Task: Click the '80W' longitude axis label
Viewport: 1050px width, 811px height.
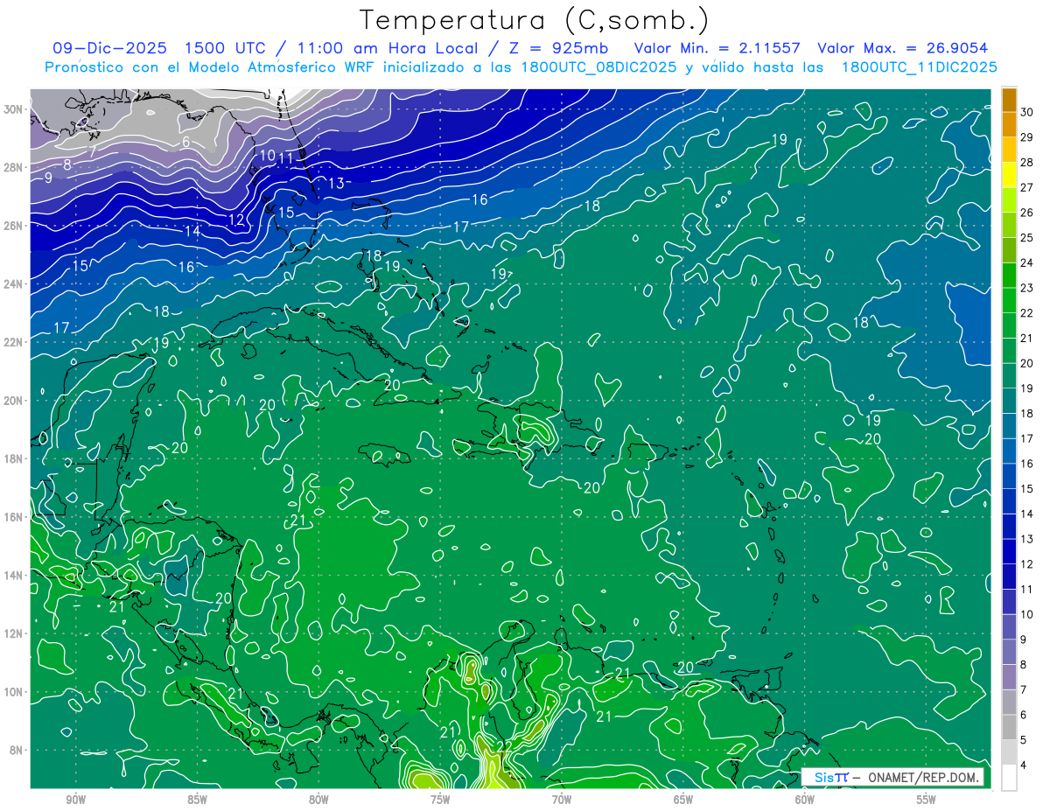Action: pyautogui.click(x=318, y=801)
